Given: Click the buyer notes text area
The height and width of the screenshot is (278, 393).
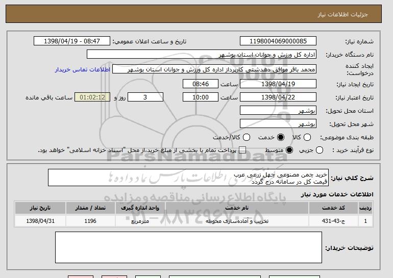Looking at the screenshot, I should 188,247.
